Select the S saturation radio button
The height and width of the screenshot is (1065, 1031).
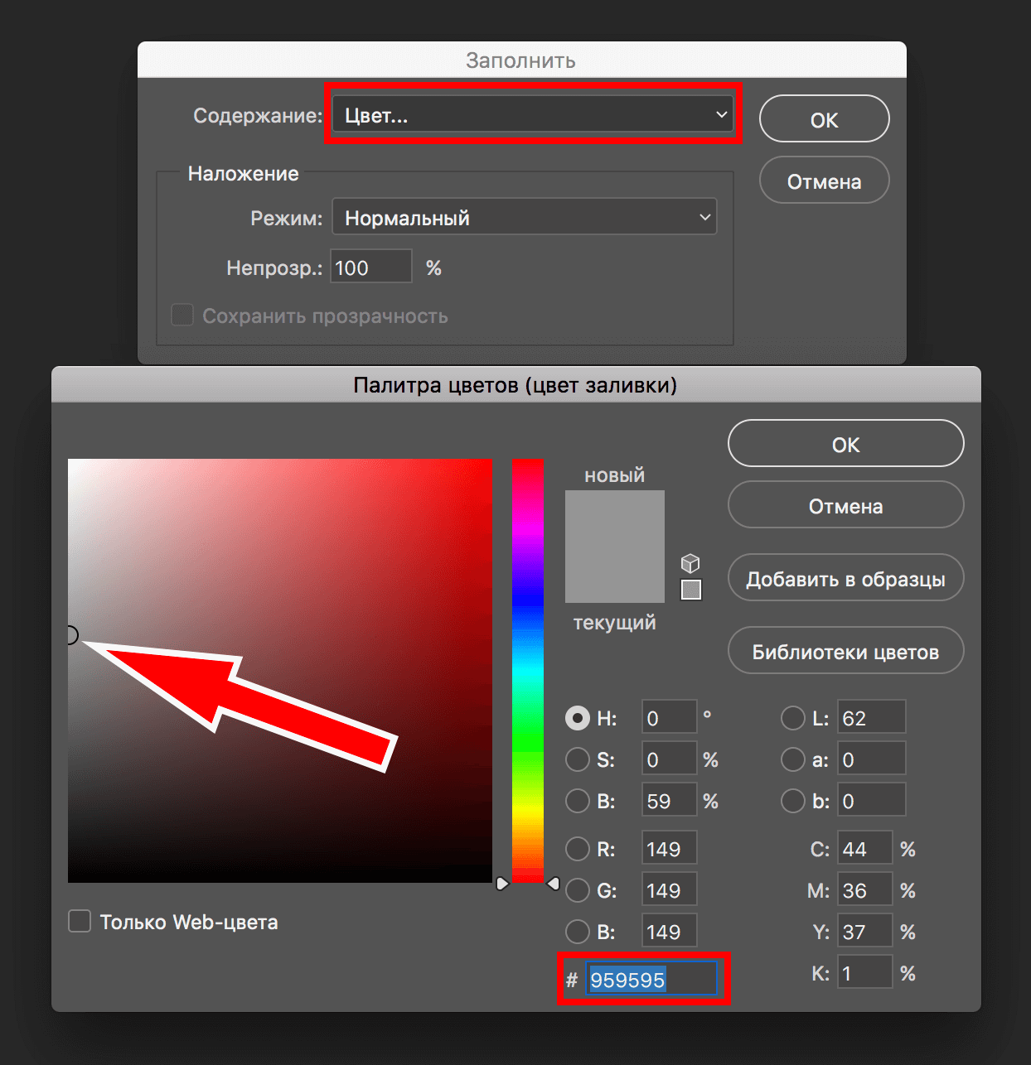tap(578, 759)
